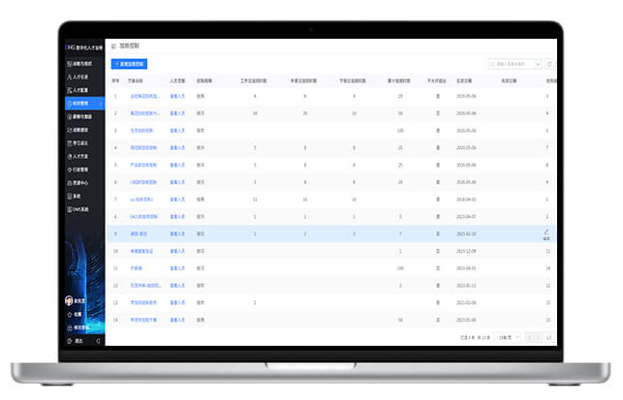Click the user avatar in the sidebar
Viewport: 623px width, 400px height.
pos(69,301)
